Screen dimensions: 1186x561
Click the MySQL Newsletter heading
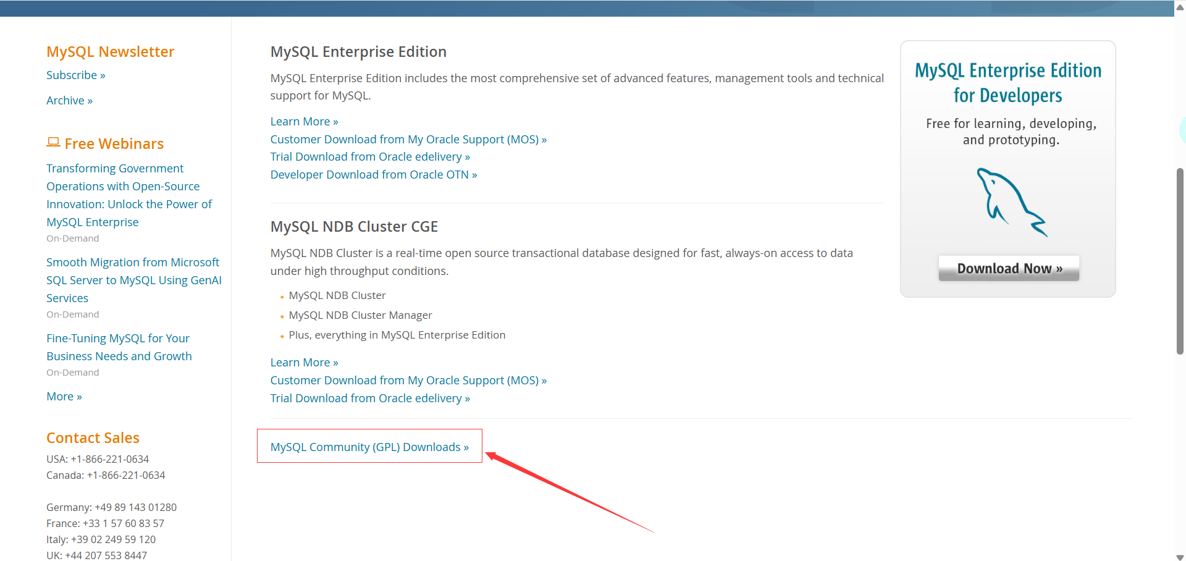(111, 51)
